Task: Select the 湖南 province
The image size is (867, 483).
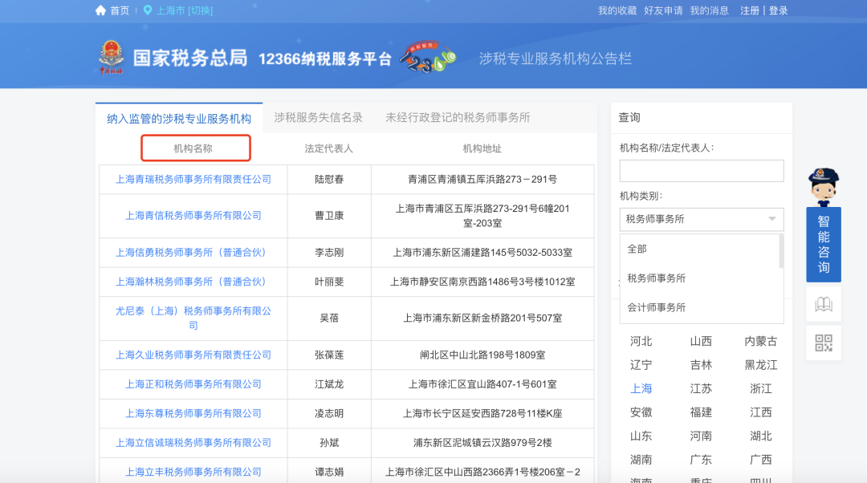Action: [641, 460]
